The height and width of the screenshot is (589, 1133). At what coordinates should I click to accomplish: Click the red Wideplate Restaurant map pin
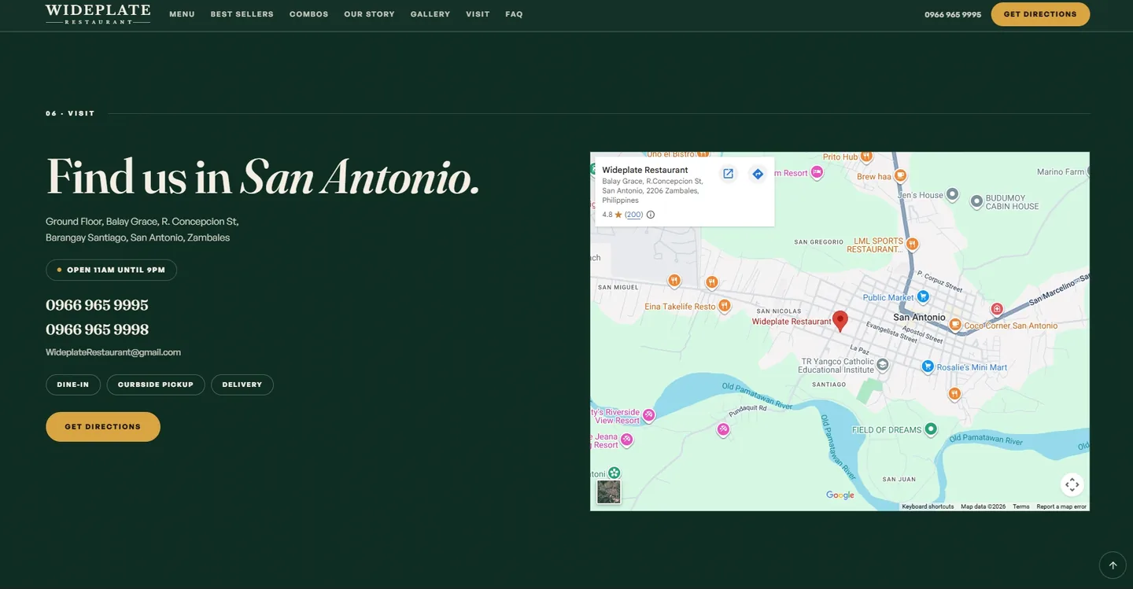pos(840,321)
